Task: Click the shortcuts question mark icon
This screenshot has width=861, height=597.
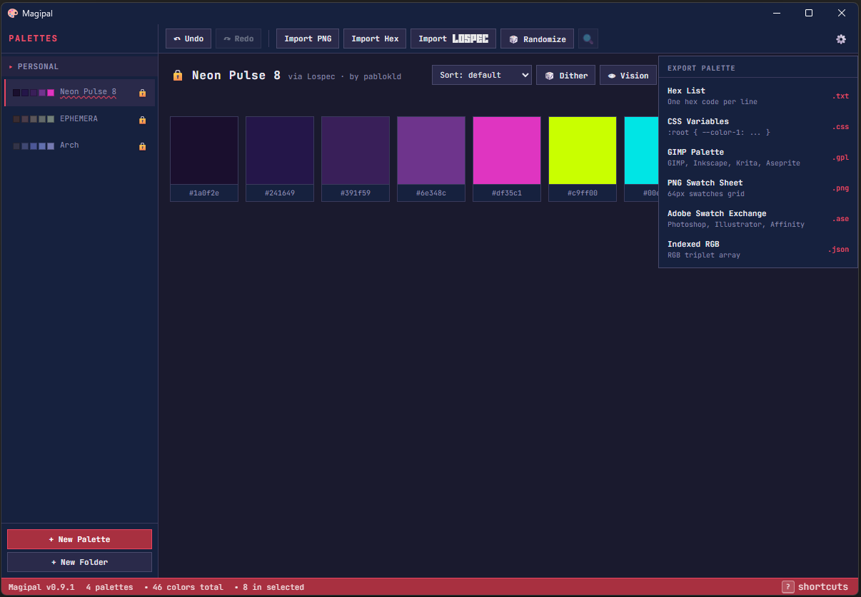Action: (788, 587)
